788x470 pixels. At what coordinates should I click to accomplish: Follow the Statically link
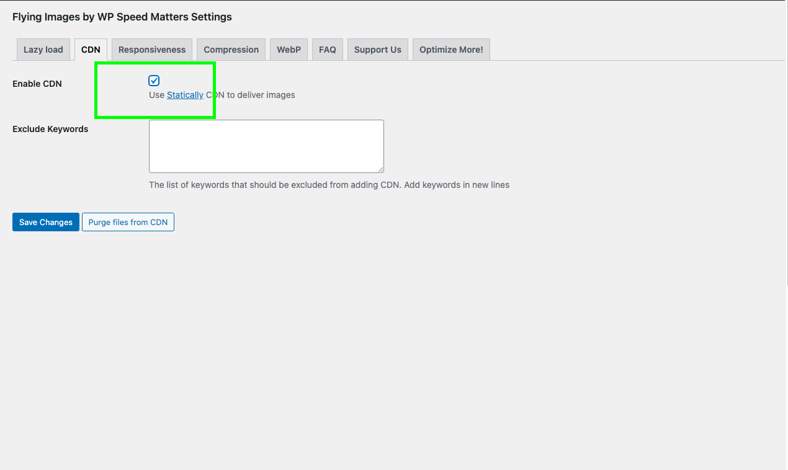185,95
